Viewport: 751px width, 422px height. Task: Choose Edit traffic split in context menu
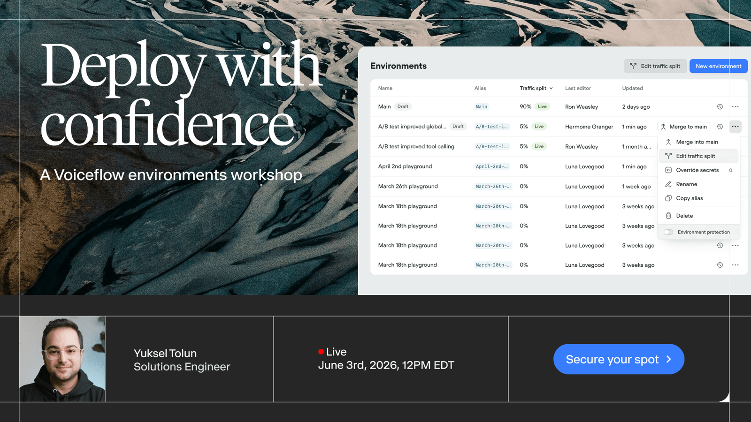pos(699,156)
